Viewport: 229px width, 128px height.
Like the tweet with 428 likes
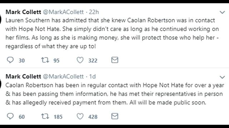point(80,116)
